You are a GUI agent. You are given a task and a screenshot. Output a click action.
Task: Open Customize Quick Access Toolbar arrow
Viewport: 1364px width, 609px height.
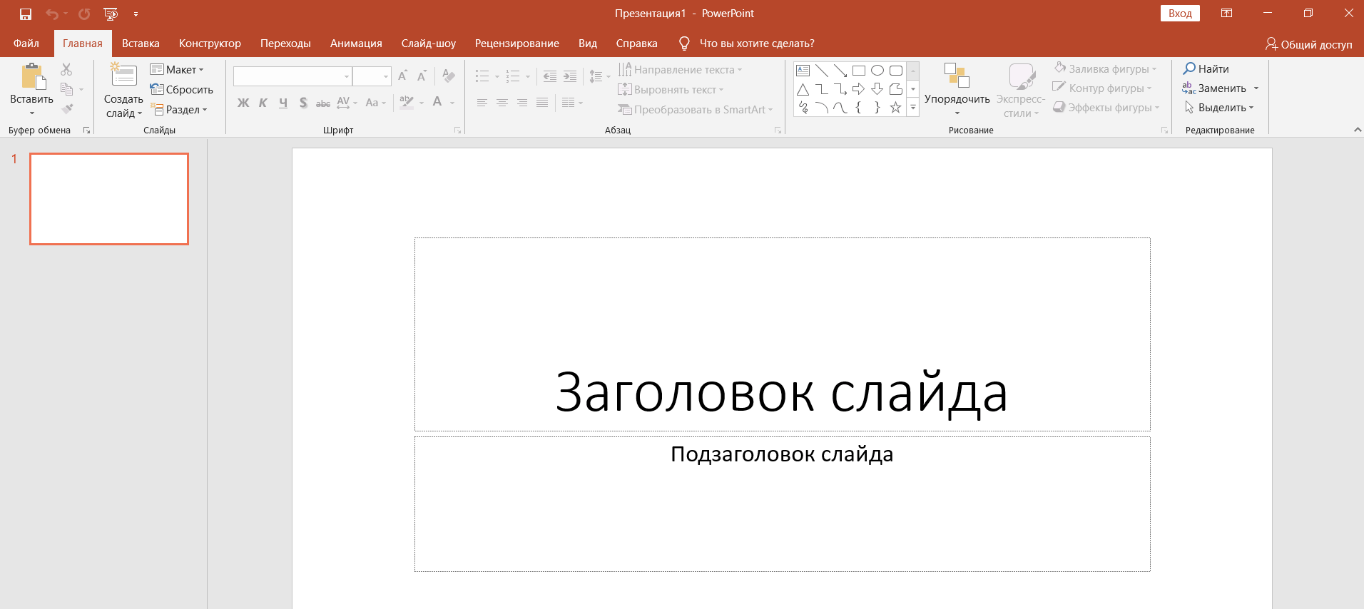pyautogui.click(x=136, y=14)
